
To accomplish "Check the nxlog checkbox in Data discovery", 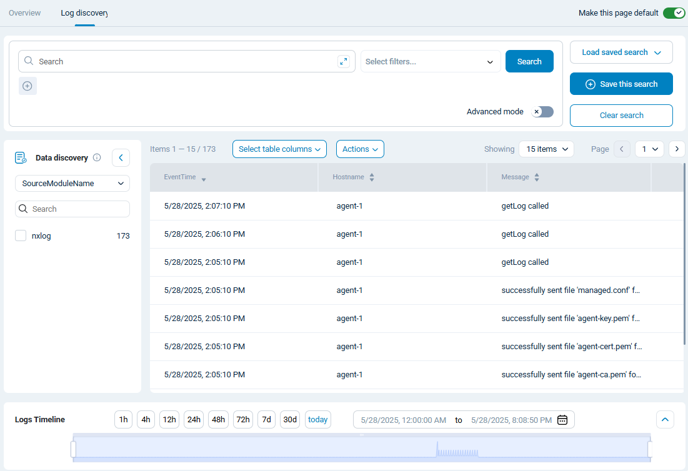I will tap(20, 235).
